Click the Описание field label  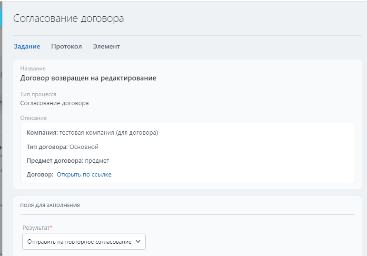point(33,118)
